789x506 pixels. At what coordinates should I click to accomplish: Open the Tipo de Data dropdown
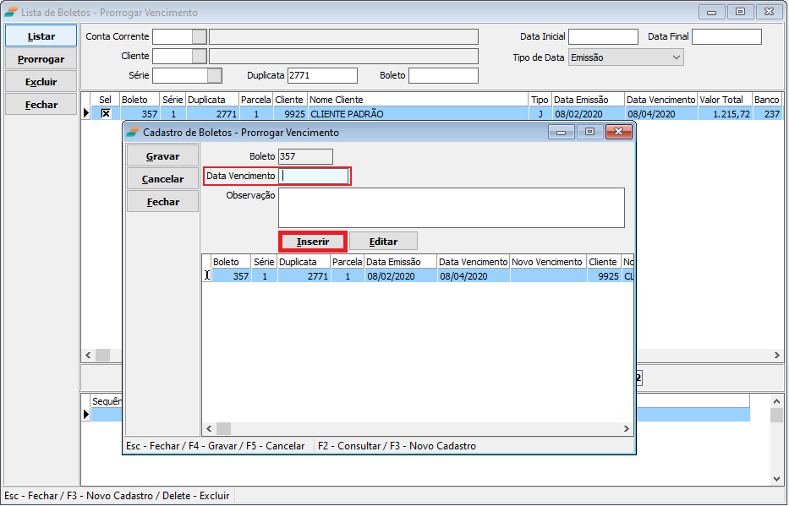[676, 57]
